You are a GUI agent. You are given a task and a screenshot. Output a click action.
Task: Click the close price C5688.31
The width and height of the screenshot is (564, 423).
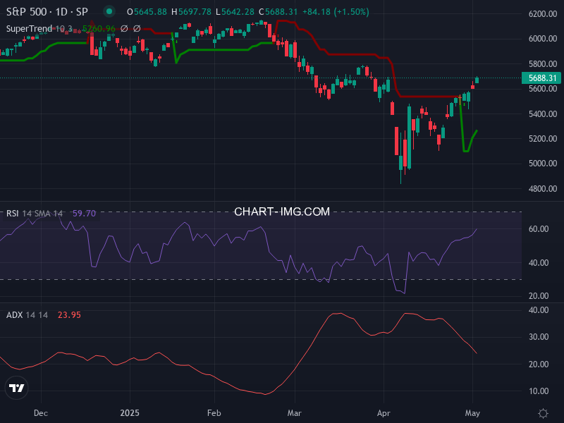[x=278, y=12]
